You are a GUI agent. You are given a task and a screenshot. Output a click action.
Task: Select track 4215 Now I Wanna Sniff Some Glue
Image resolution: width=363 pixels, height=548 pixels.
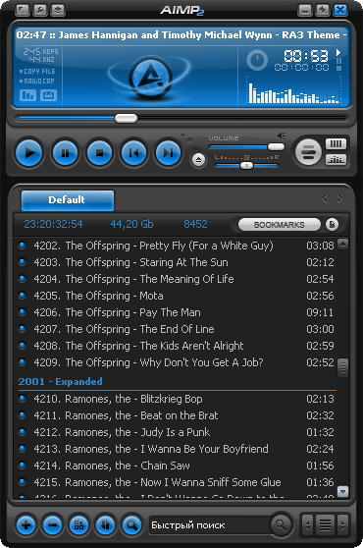click(x=177, y=482)
